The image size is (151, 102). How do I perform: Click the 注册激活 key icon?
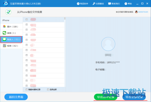(94, 4)
